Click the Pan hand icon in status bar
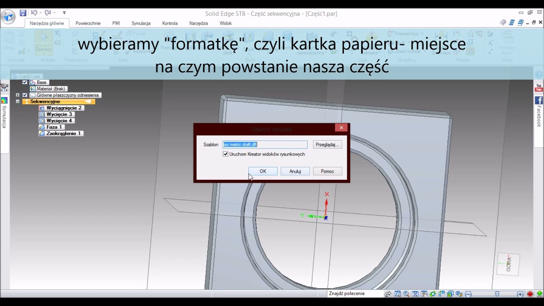The width and height of the screenshot is (544, 306). point(424,294)
